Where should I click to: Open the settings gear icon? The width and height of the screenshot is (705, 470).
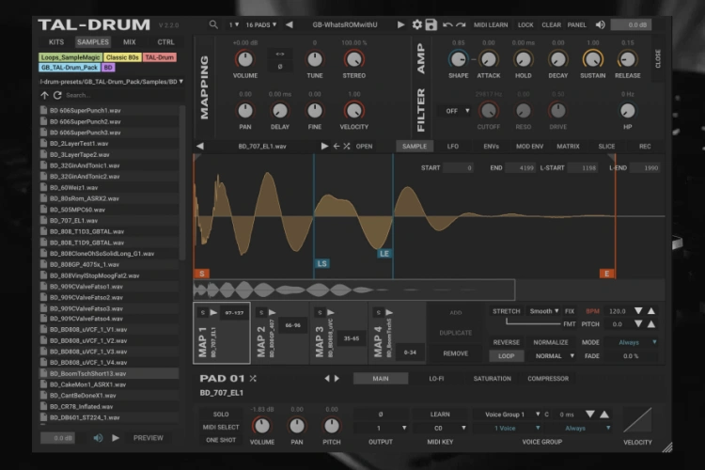tap(416, 24)
